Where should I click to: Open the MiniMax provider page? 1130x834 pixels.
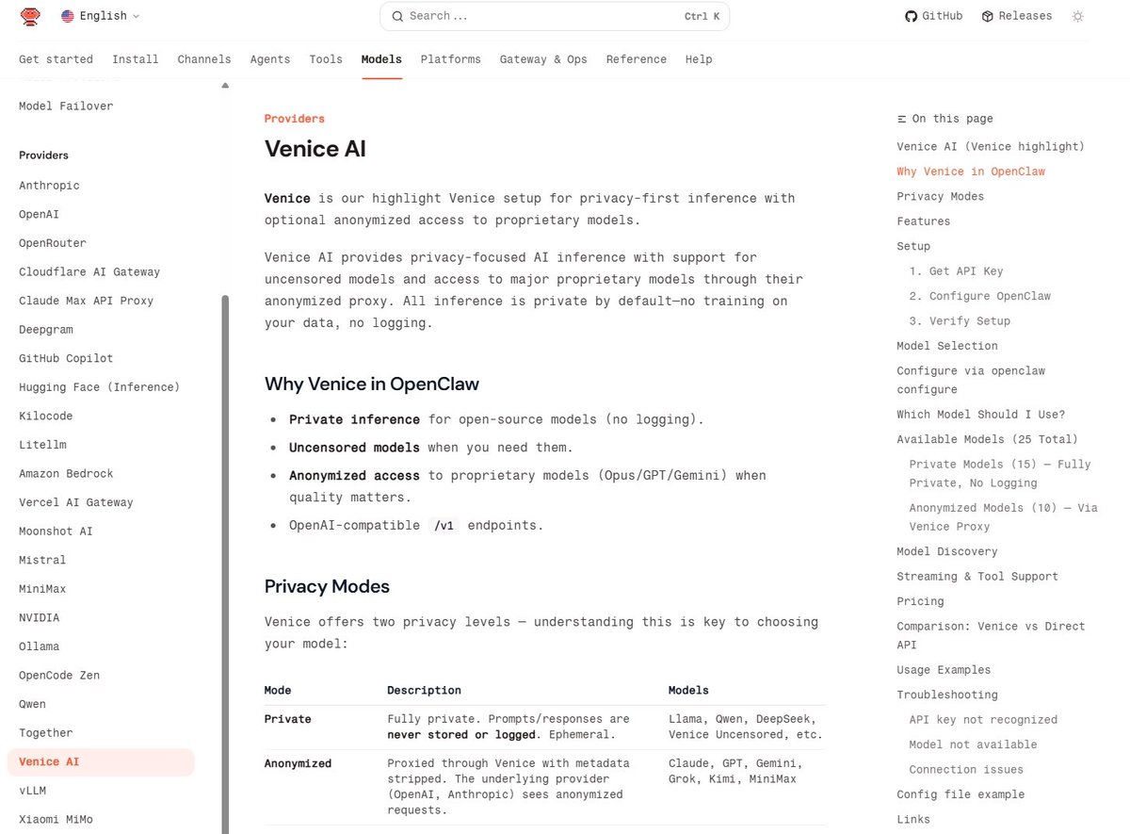(42, 589)
